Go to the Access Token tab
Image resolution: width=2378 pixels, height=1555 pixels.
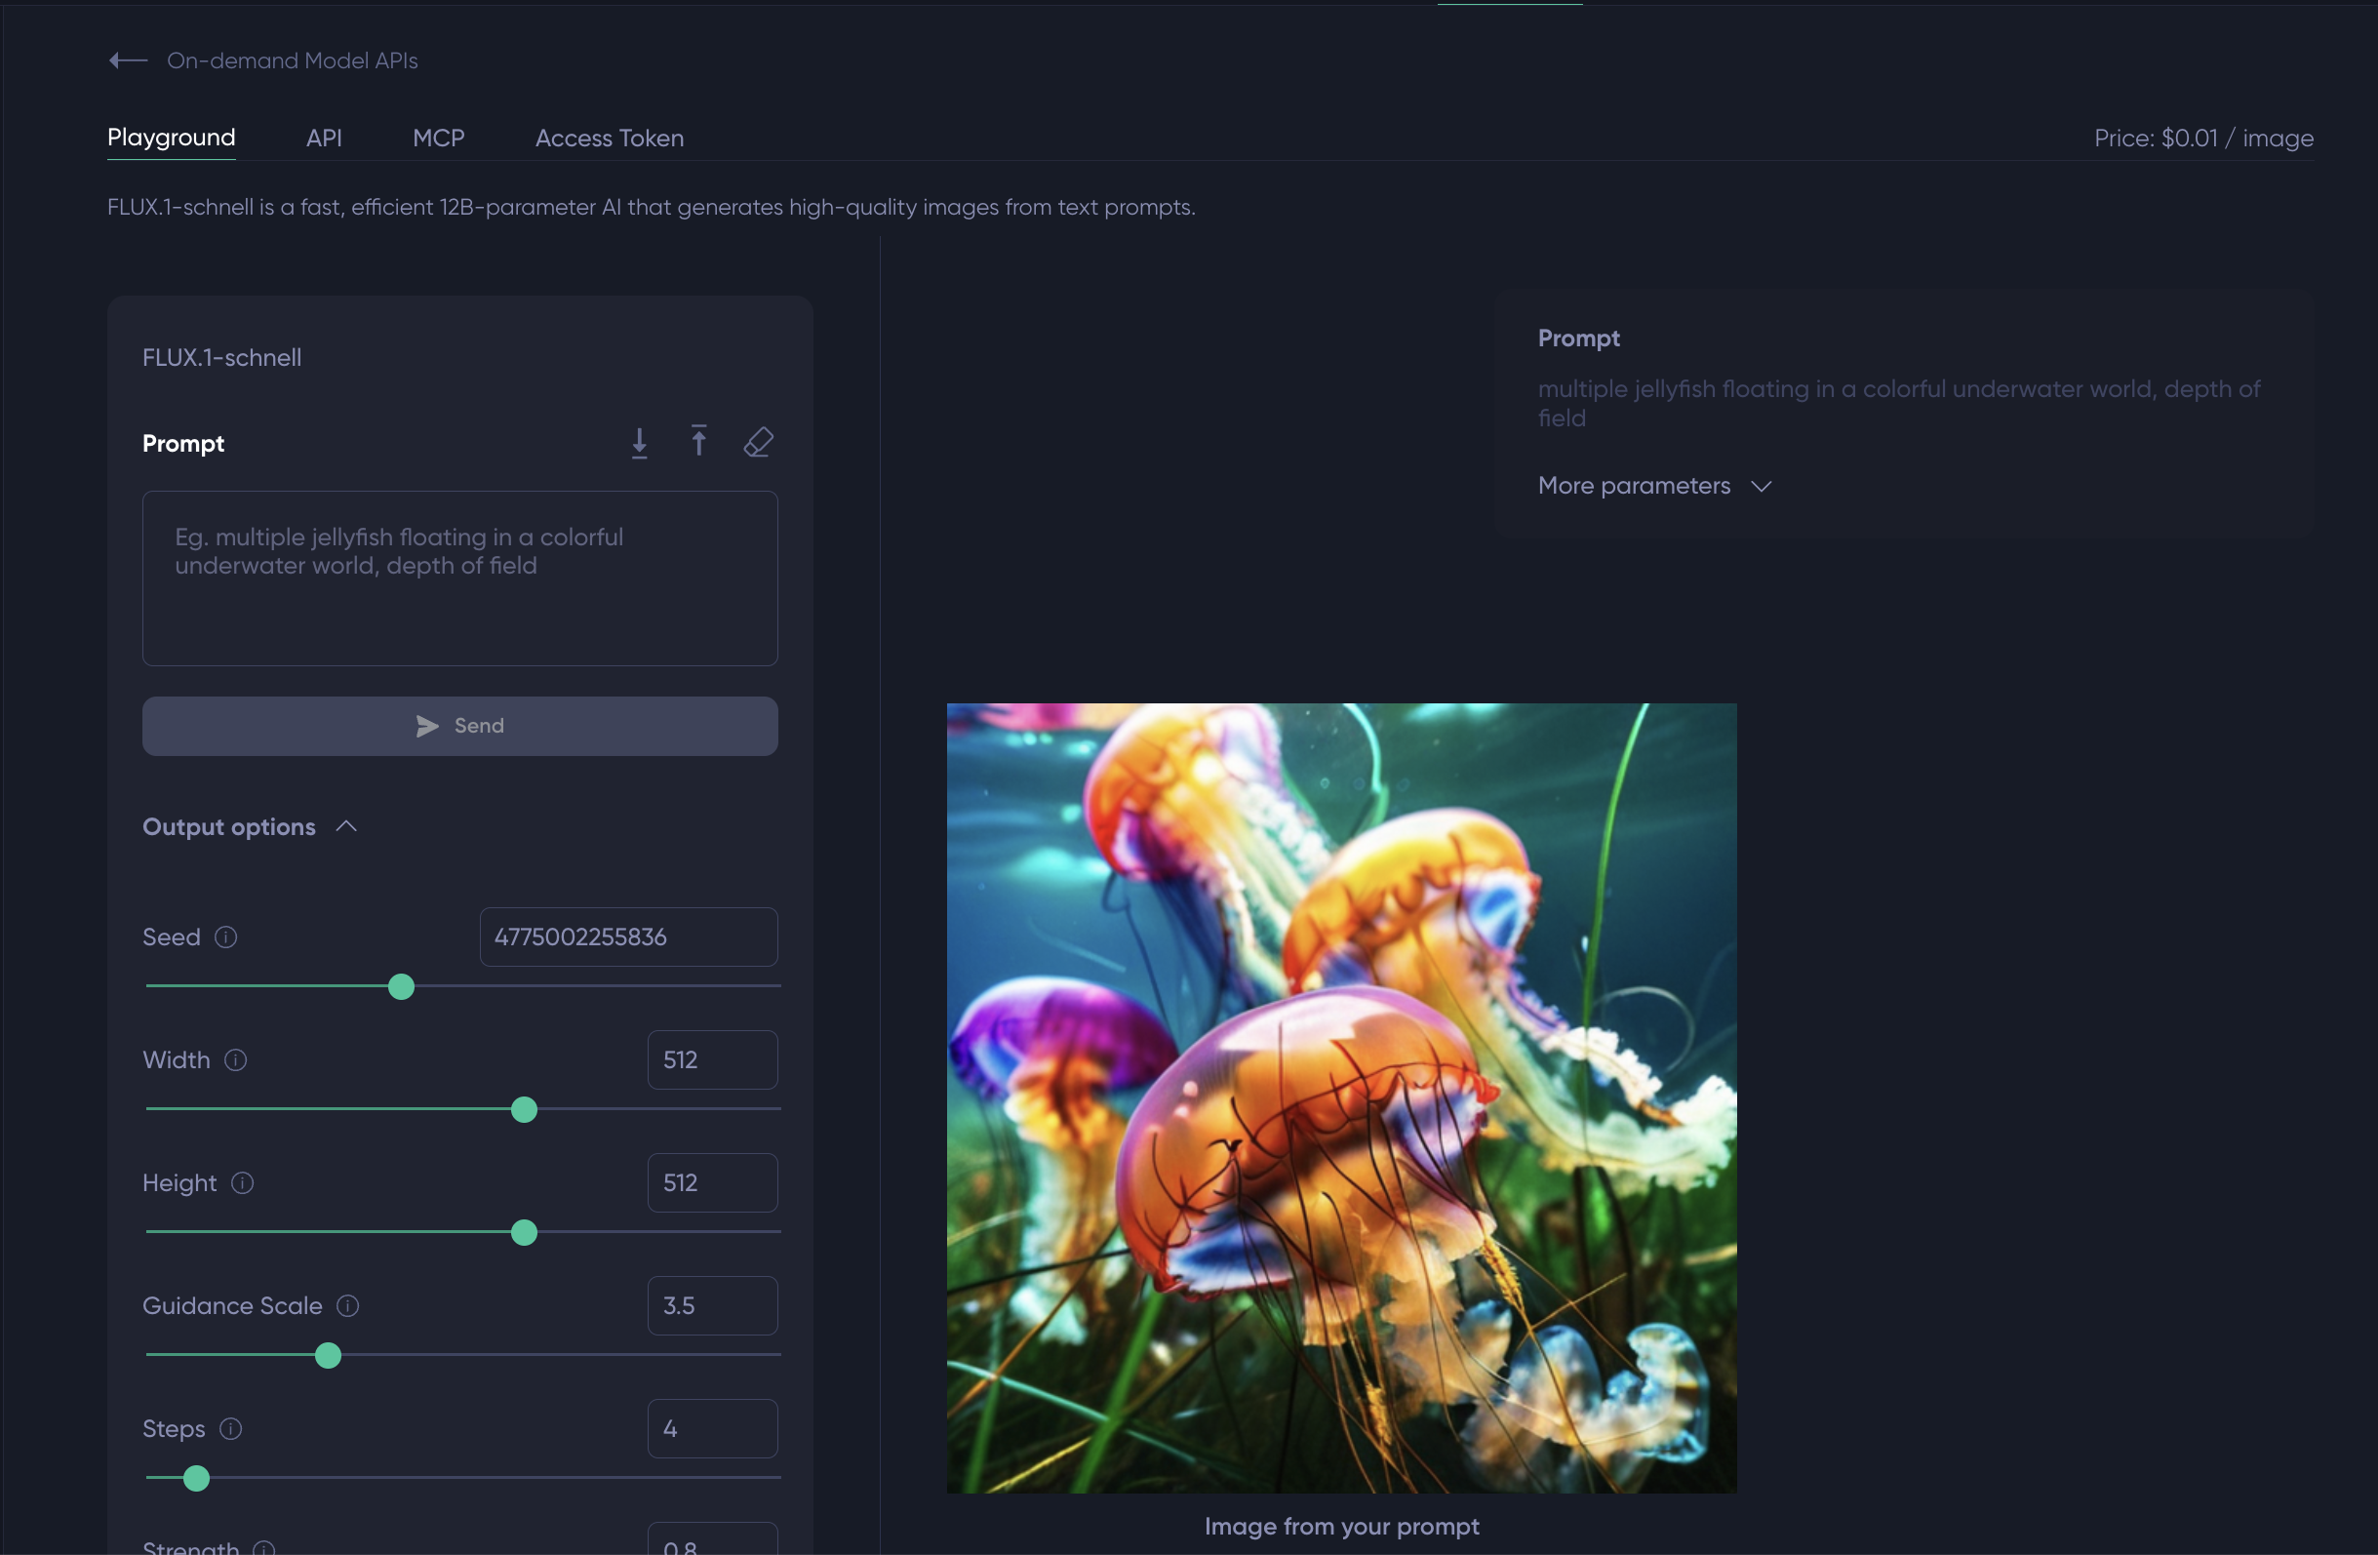(610, 138)
